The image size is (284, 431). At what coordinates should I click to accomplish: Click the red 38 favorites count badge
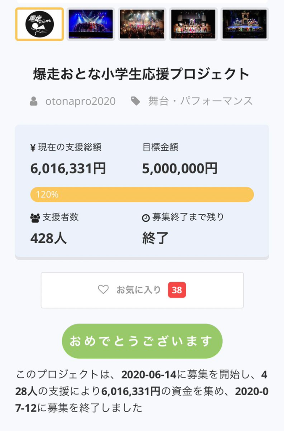click(177, 290)
